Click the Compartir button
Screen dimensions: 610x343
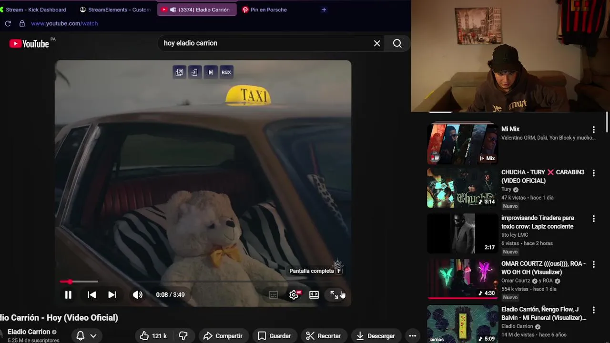[x=223, y=336]
